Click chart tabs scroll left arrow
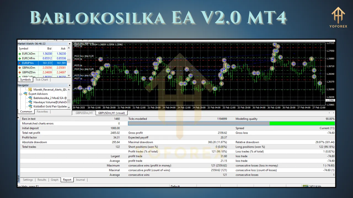Viewport: 353px width, 198px height. pyautogui.click(x=329, y=113)
